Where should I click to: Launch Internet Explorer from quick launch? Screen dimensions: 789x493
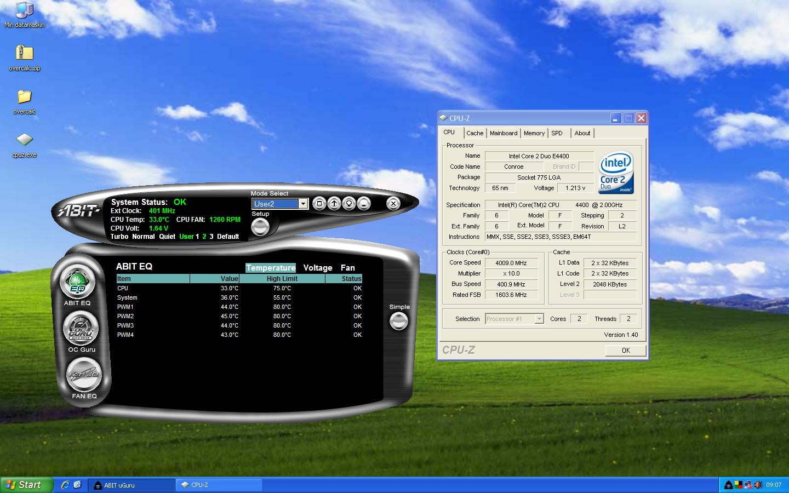click(x=65, y=484)
